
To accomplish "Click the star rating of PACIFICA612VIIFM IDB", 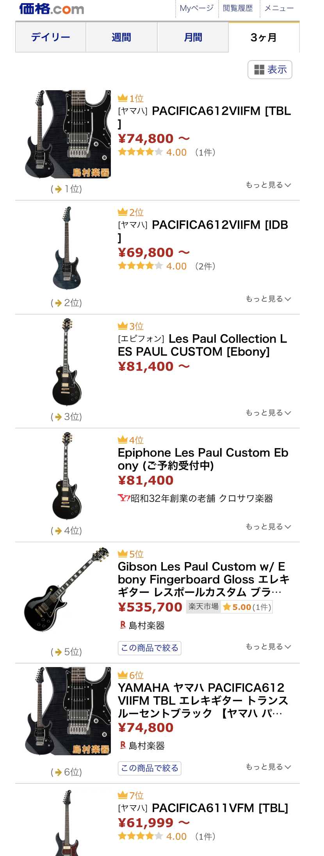I will [140, 266].
